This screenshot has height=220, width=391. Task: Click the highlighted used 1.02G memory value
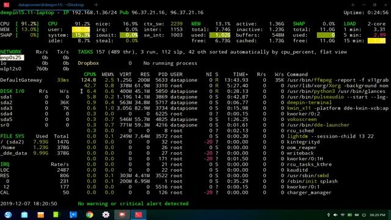tap(220, 35)
